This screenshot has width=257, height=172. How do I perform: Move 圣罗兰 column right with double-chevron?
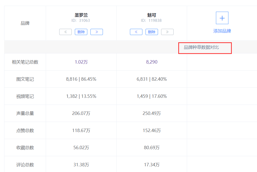tap(97, 32)
